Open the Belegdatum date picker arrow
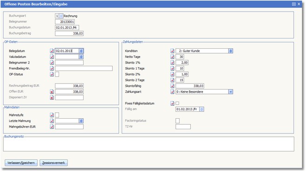The width and height of the screenshot is (306, 172). coord(81,51)
